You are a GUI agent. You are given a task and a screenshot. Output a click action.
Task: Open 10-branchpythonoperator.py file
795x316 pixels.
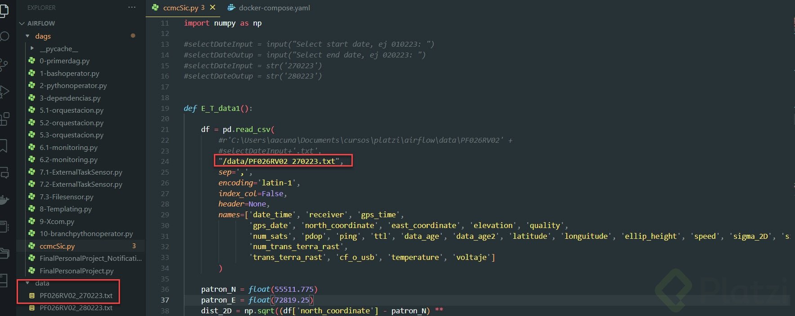[x=86, y=233]
